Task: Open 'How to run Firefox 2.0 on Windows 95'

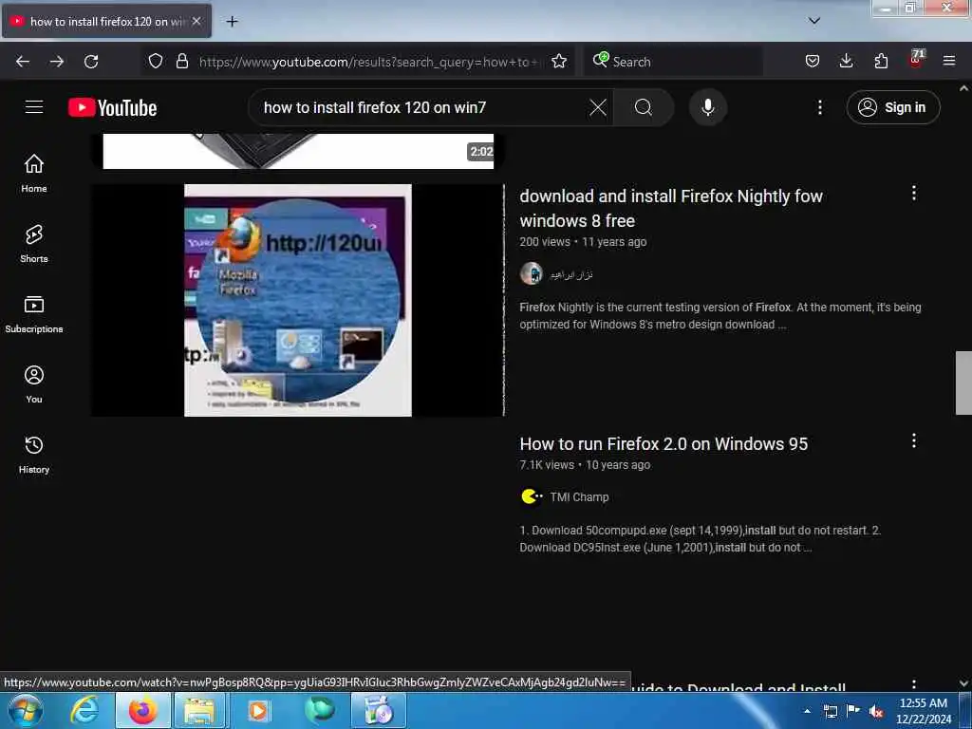Action: [x=664, y=444]
